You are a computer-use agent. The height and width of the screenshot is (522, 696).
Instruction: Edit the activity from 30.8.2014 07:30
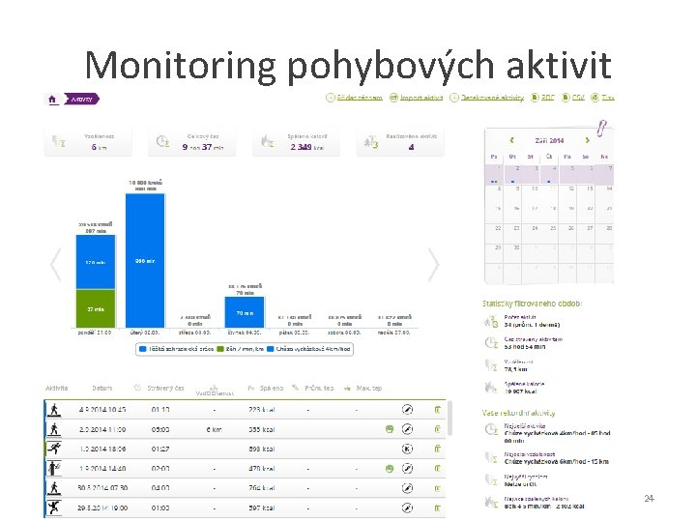[x=407, y=488]
